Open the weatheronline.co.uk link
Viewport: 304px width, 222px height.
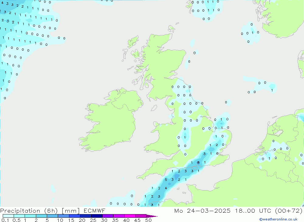278,219
